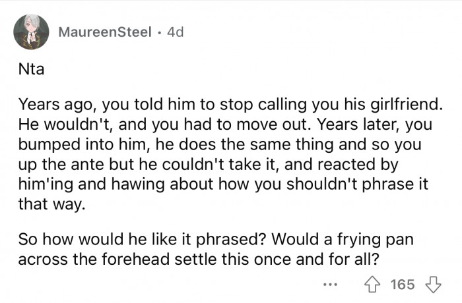The image size is (462, 303).
Task: Click the phrase 'him'ing and hawing'
Action: [x=85, y=184]
